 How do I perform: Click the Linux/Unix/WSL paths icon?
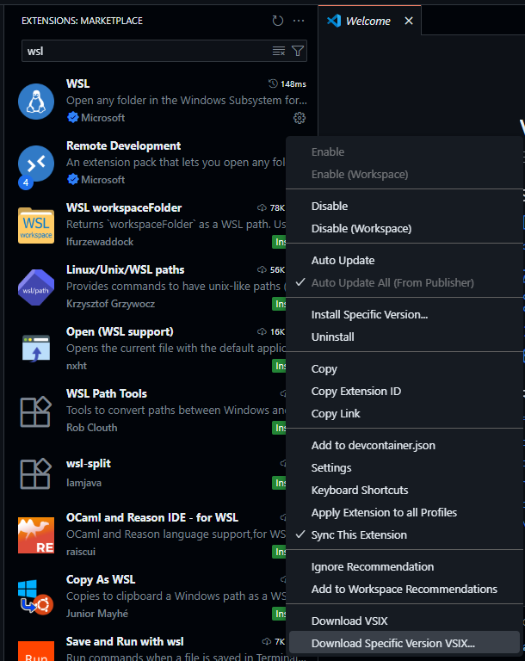coord(36,287)
